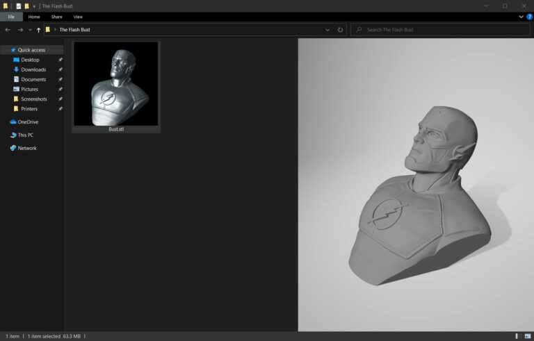Refresh the current folder view
Viewport: 534px width, 341px height.
click(340, 30)
